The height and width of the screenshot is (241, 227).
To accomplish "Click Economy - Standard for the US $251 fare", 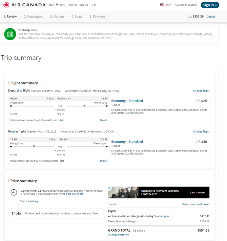I will [127, 101].
